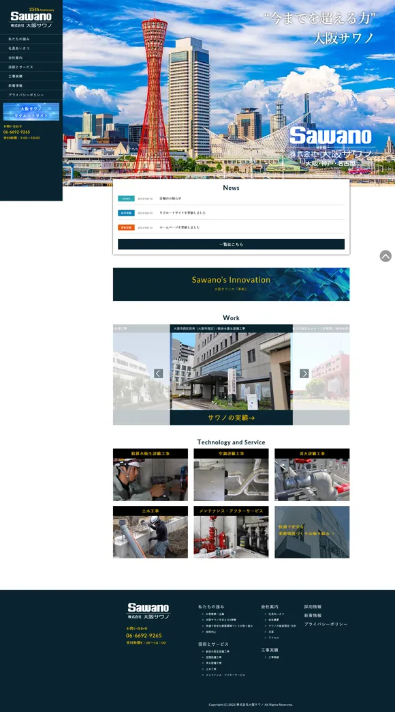Click 採用情報 link in the footer
395x712 pixels.
click(x=313, y=607)
